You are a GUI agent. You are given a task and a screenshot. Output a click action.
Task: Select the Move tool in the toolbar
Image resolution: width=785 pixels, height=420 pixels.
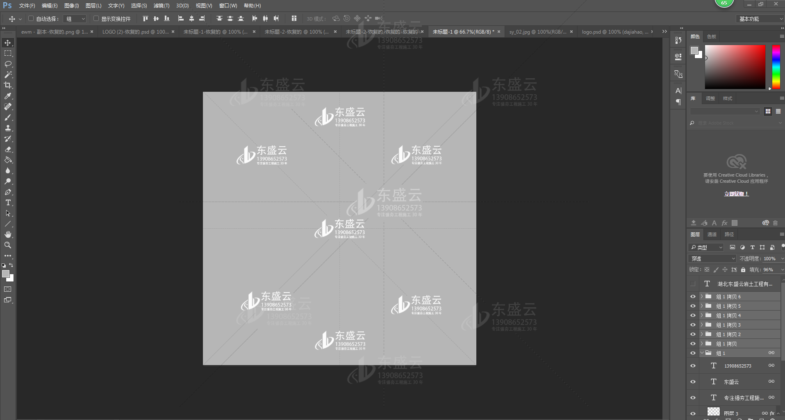[8, 42]
